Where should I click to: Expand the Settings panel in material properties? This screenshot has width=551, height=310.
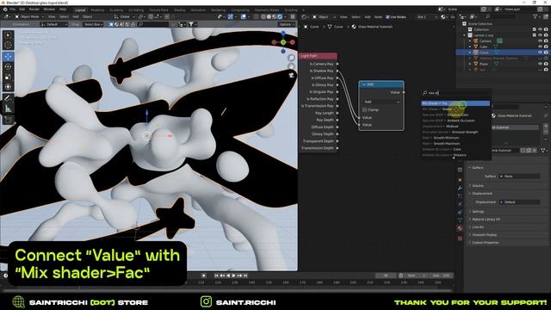(x=478, y=212)
